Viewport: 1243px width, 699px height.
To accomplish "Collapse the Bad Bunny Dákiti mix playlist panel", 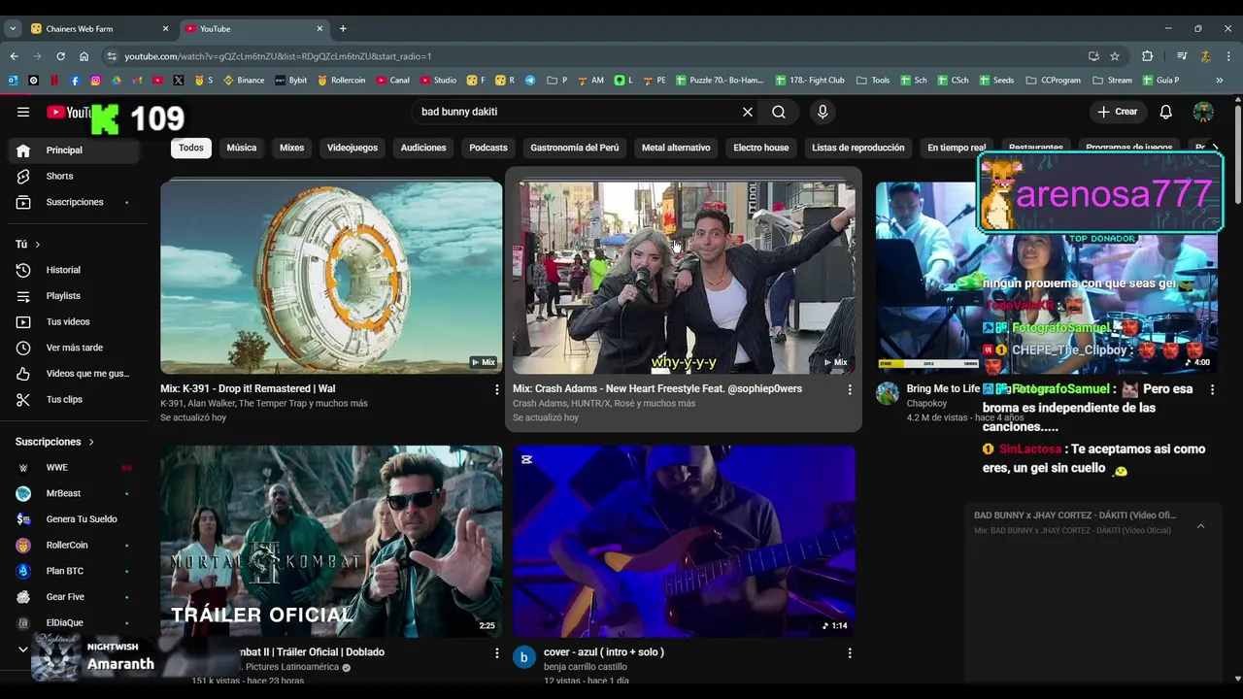I will [1200, 526].
